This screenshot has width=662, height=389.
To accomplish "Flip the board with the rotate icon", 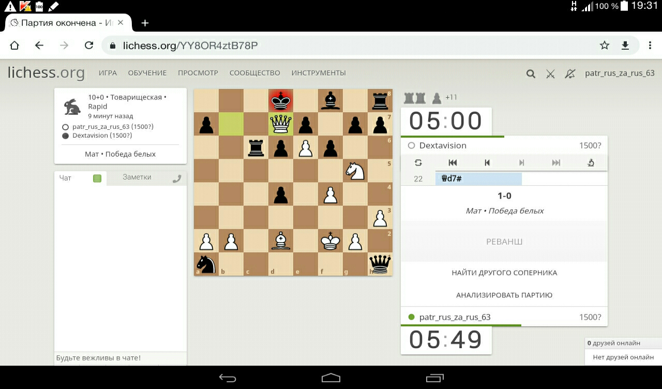I will click(x=418, y=162).
